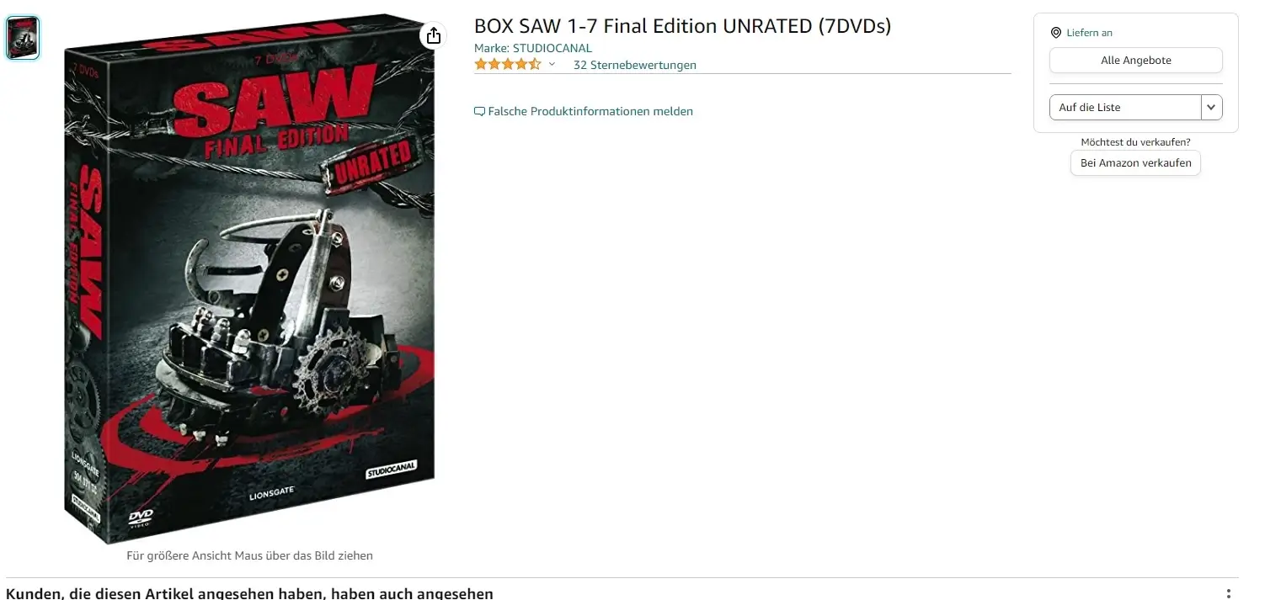Click Falsche Produktinformationen melden link

pos(590,111)
